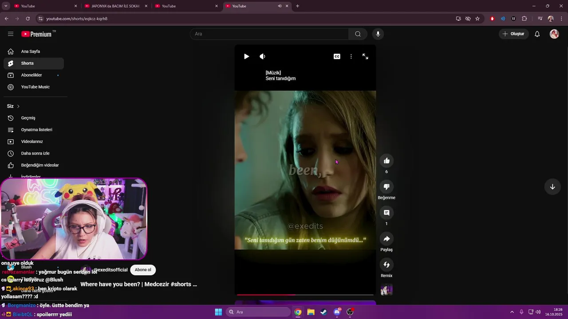Open OBS Studio from the taskbar
The width and height of the screenshot is (568, 319).
350,312
